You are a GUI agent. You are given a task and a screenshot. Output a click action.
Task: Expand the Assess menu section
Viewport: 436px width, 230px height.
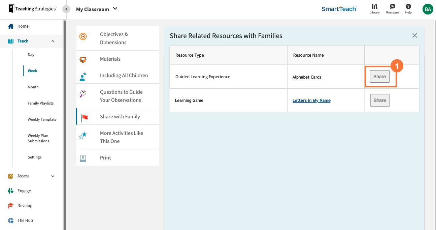pos(53,176)
